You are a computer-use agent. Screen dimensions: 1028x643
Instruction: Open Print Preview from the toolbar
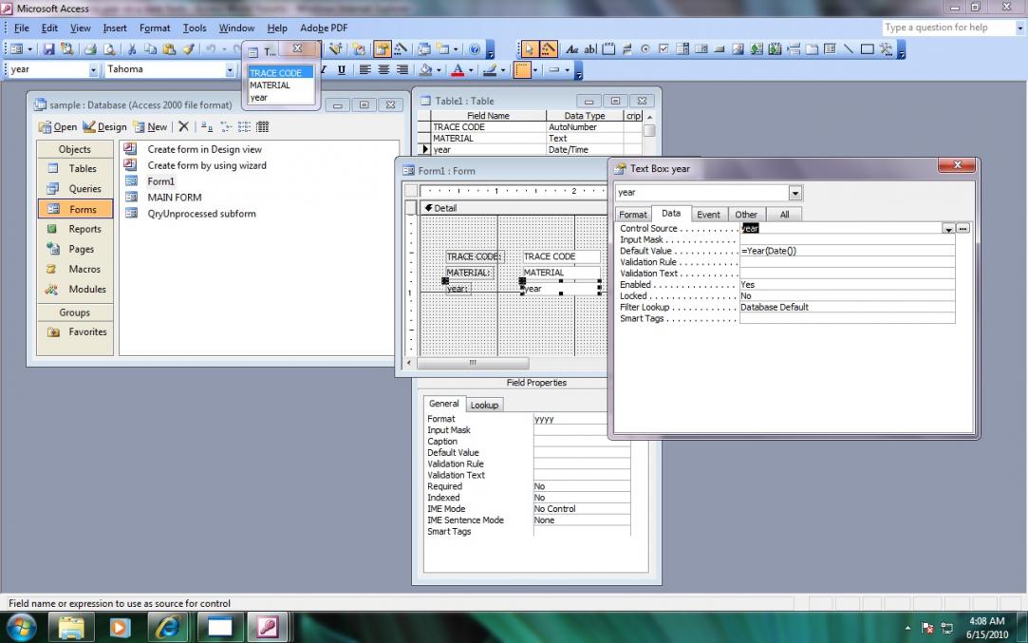point(109,49)
